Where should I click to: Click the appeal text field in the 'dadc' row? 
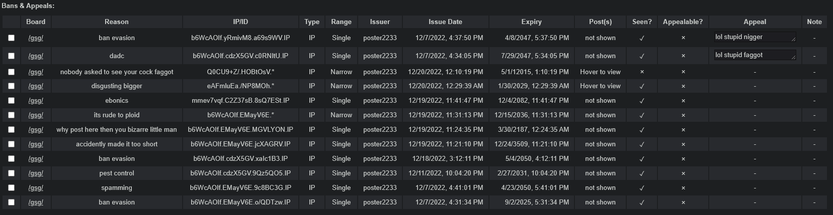click(752, 55)
